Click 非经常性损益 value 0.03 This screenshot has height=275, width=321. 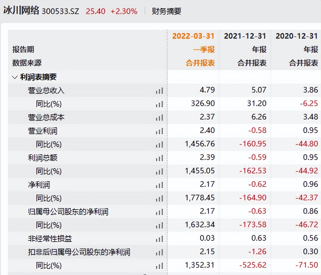(x=207, y=238)
